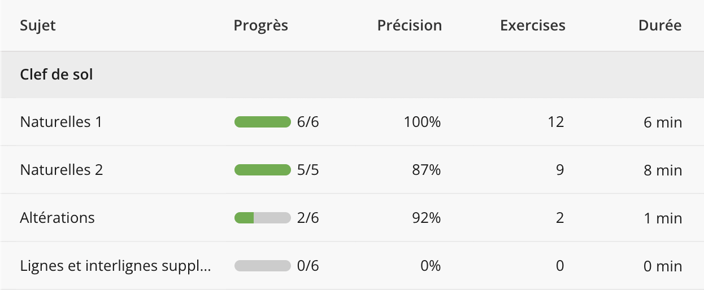Click the empty 0/6 progress bar
The height and width of the screenshot is (290, 704).
[262, 266]
